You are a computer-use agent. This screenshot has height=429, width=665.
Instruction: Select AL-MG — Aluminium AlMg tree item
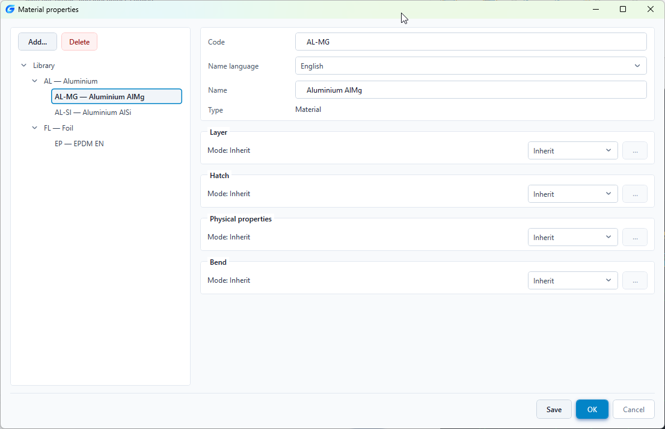pyautogui.click(x=117, y=97)
